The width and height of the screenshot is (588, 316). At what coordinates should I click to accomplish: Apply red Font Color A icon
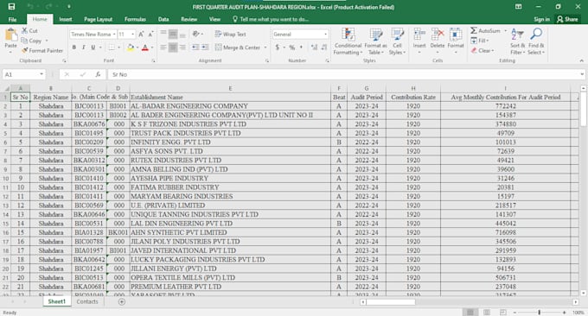145,47
